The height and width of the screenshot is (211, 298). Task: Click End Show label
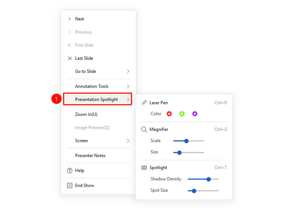tap(85, 185)
